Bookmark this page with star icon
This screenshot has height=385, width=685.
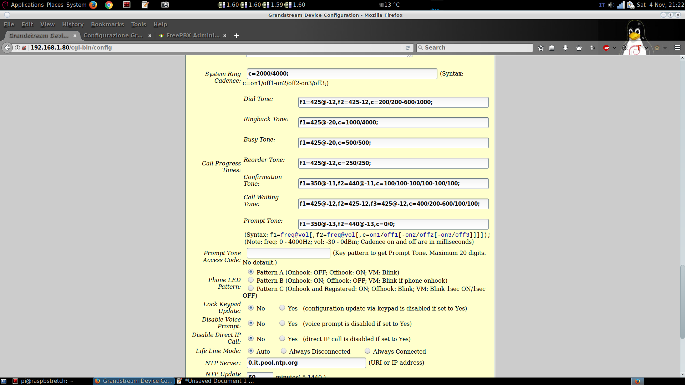pyautogui.click(x=541, y=48)
